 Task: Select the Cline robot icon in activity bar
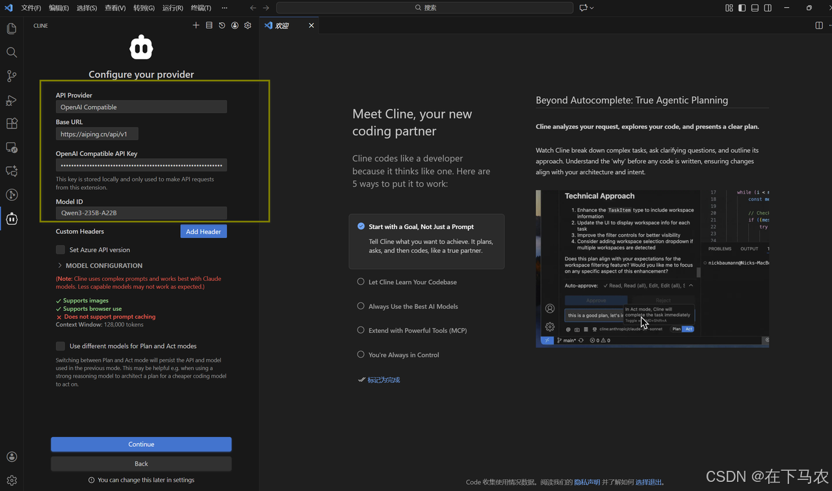pyautogui.click(x=12, y=219)
